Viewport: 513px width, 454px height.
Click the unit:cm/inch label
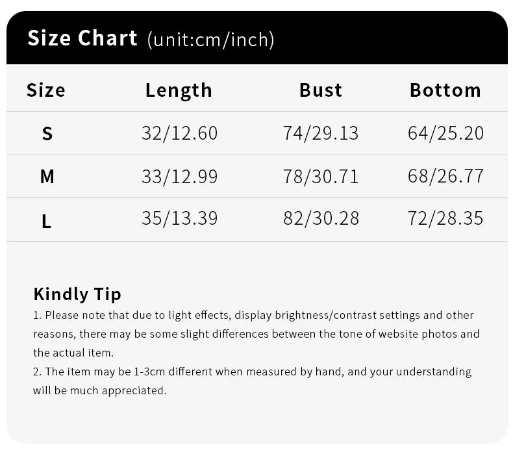(210, 40)
